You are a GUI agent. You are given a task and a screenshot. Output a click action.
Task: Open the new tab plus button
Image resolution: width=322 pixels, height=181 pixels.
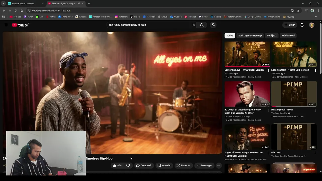89,4
